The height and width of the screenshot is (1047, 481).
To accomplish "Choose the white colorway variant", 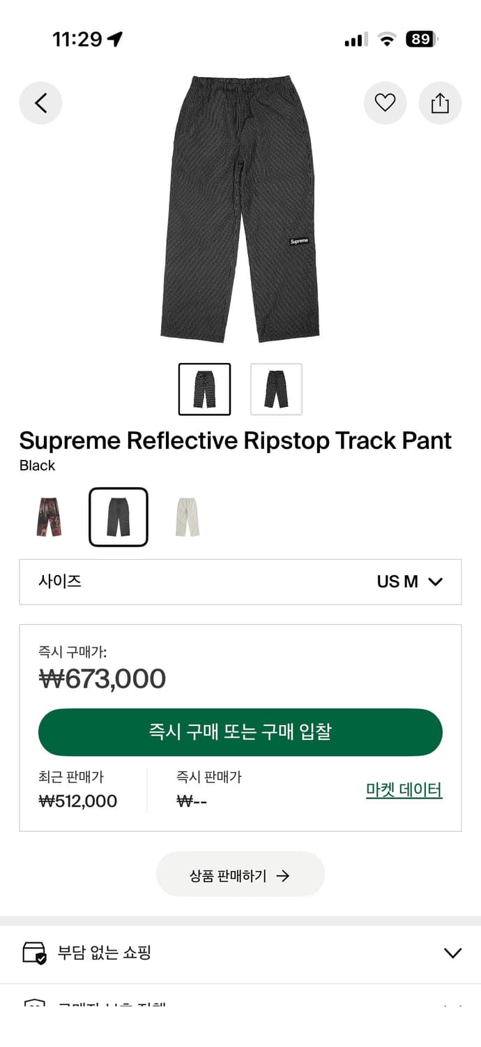I will [186, 517].
